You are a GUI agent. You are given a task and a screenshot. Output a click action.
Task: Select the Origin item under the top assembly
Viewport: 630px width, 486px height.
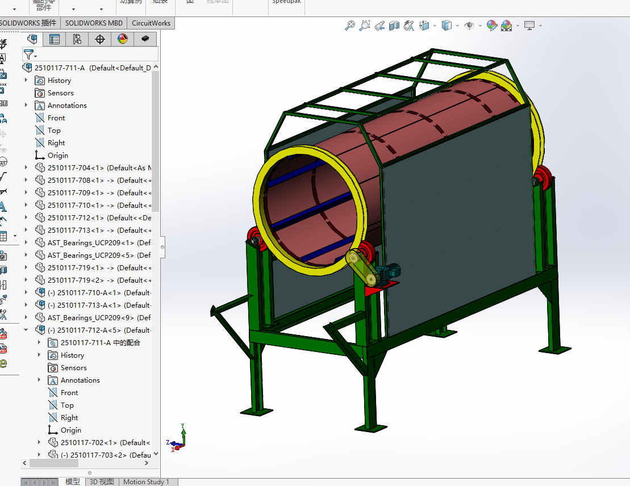click(x=57, y=156)
